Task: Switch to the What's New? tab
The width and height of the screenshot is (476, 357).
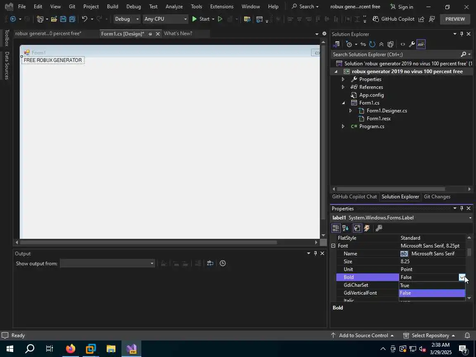Action: tap(178, 33)
